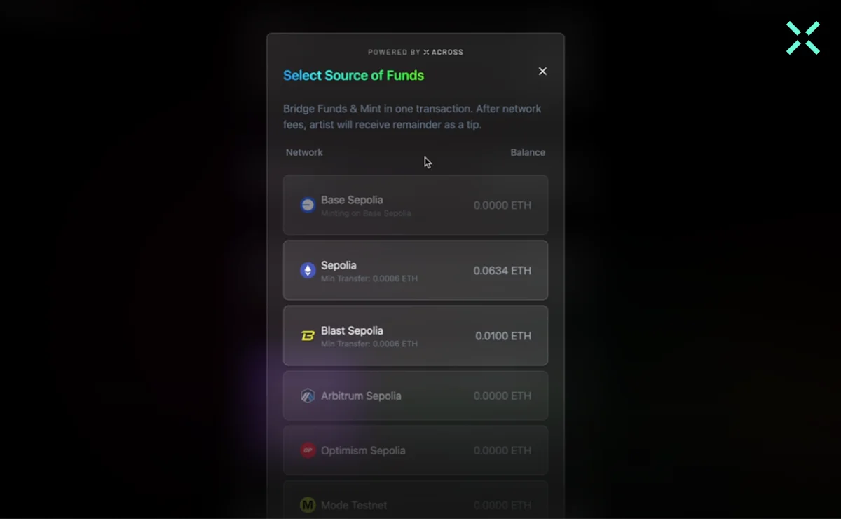Click the Mode Testnet M icon

tap(308, 505)
